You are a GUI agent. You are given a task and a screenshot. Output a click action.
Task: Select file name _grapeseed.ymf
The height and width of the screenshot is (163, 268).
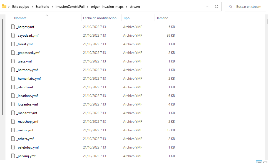tap(28, 52)
